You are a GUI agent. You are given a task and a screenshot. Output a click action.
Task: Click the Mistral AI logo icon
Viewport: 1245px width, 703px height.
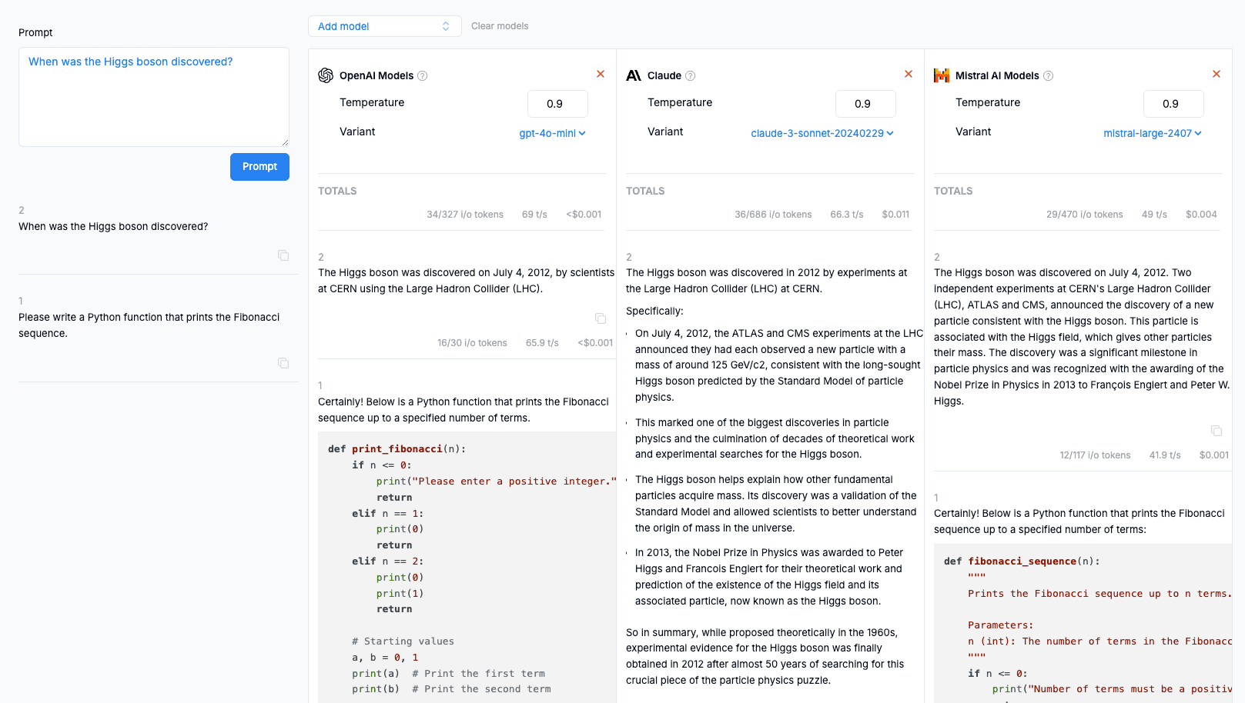942,75
